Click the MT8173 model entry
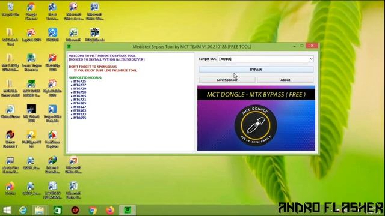Image resolution: width=385 pixels, height=216 pixels. pos(79,115)
